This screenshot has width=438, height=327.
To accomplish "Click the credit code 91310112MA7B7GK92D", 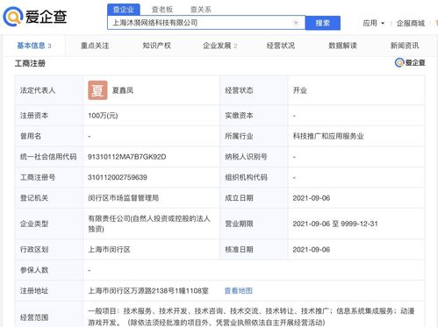I will (x=126, y=157).
